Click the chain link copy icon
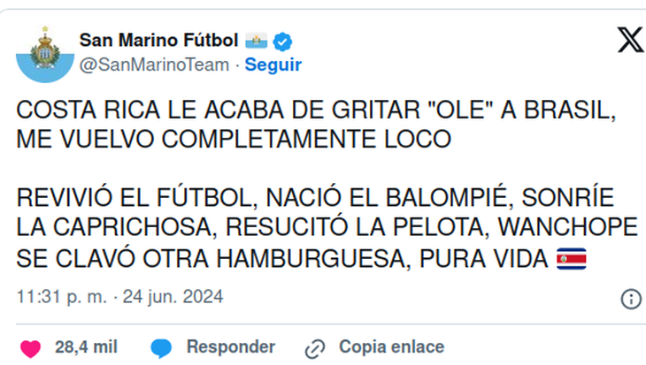Screen dimensions: 646x365 click(315, 349)
